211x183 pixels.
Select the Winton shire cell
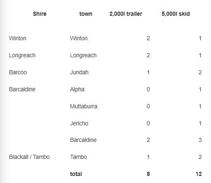click(18, 38)
